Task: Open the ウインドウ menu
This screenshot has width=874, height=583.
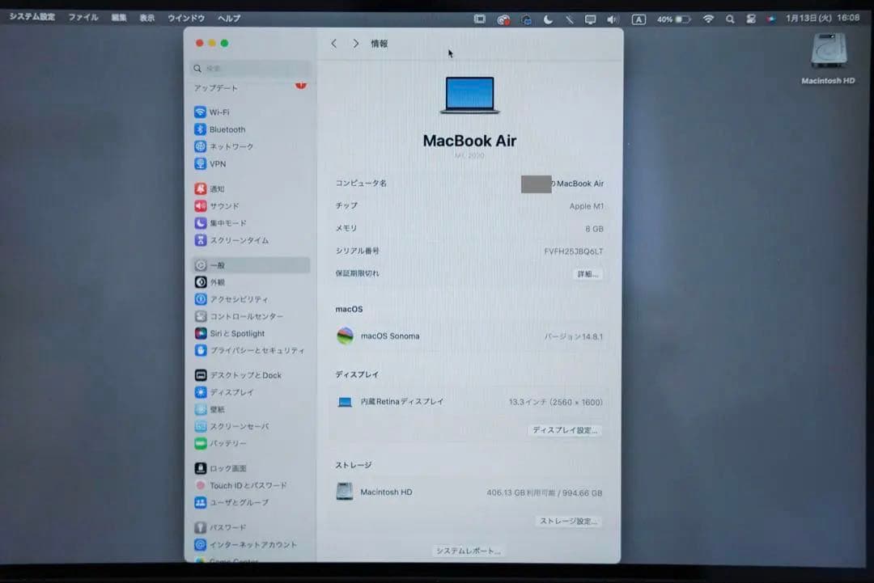Action: point(186,18)
